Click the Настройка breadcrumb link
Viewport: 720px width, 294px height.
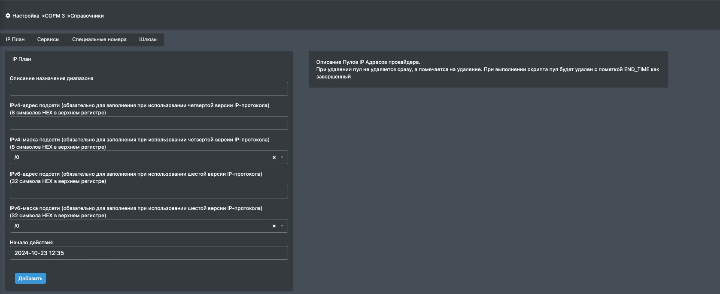click(26, 16)
